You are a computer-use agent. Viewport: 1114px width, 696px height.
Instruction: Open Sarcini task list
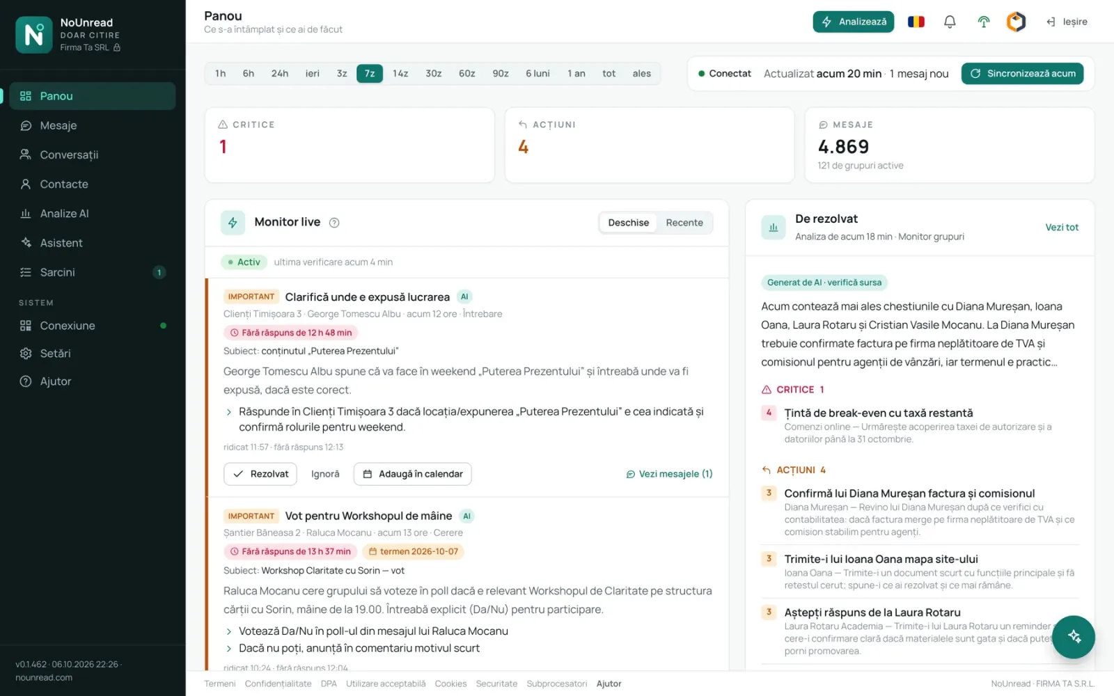pyautogui.click(x=92, y=272)
